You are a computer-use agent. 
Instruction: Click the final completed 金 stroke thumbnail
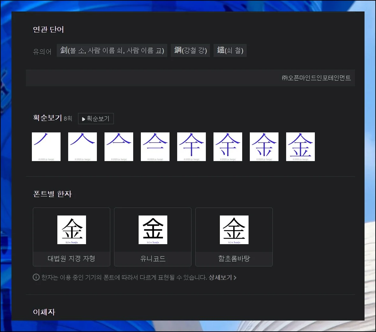[x=300, y=147]
